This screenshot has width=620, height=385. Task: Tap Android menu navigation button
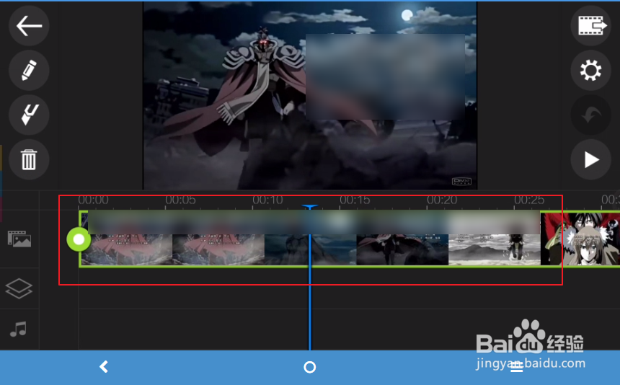click(x=516, y=367)
